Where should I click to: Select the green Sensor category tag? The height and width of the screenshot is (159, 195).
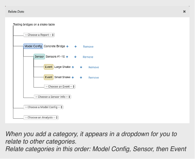click(x=39, y=56)
